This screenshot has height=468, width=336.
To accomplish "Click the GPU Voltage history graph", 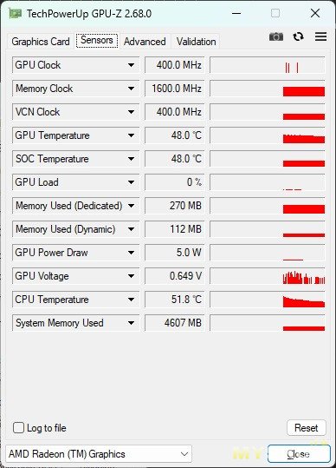I will click(x=268, y=276).
